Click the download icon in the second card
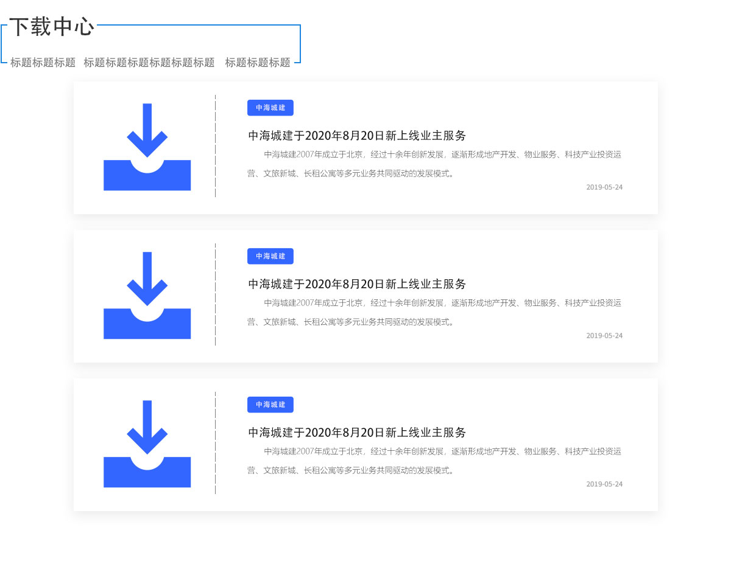731x578 pixels. pos(147,295)
